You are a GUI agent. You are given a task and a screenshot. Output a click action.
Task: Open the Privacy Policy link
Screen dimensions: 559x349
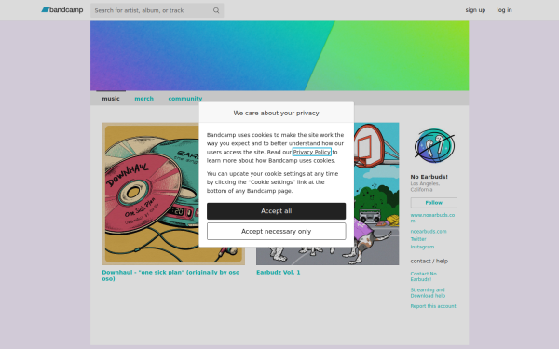coord(311,152)
